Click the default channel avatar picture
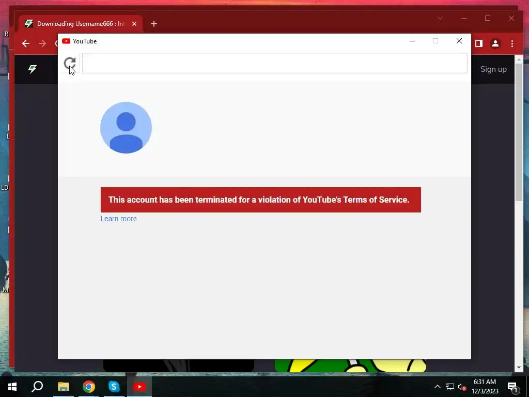The image size is (529, 397). coord(126,128)
